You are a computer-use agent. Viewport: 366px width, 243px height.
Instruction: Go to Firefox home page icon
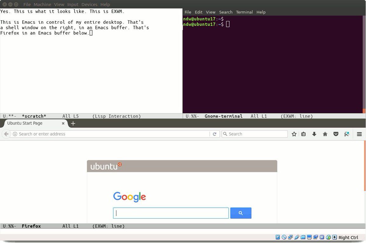pyautogui.click(x=325, y=134)
